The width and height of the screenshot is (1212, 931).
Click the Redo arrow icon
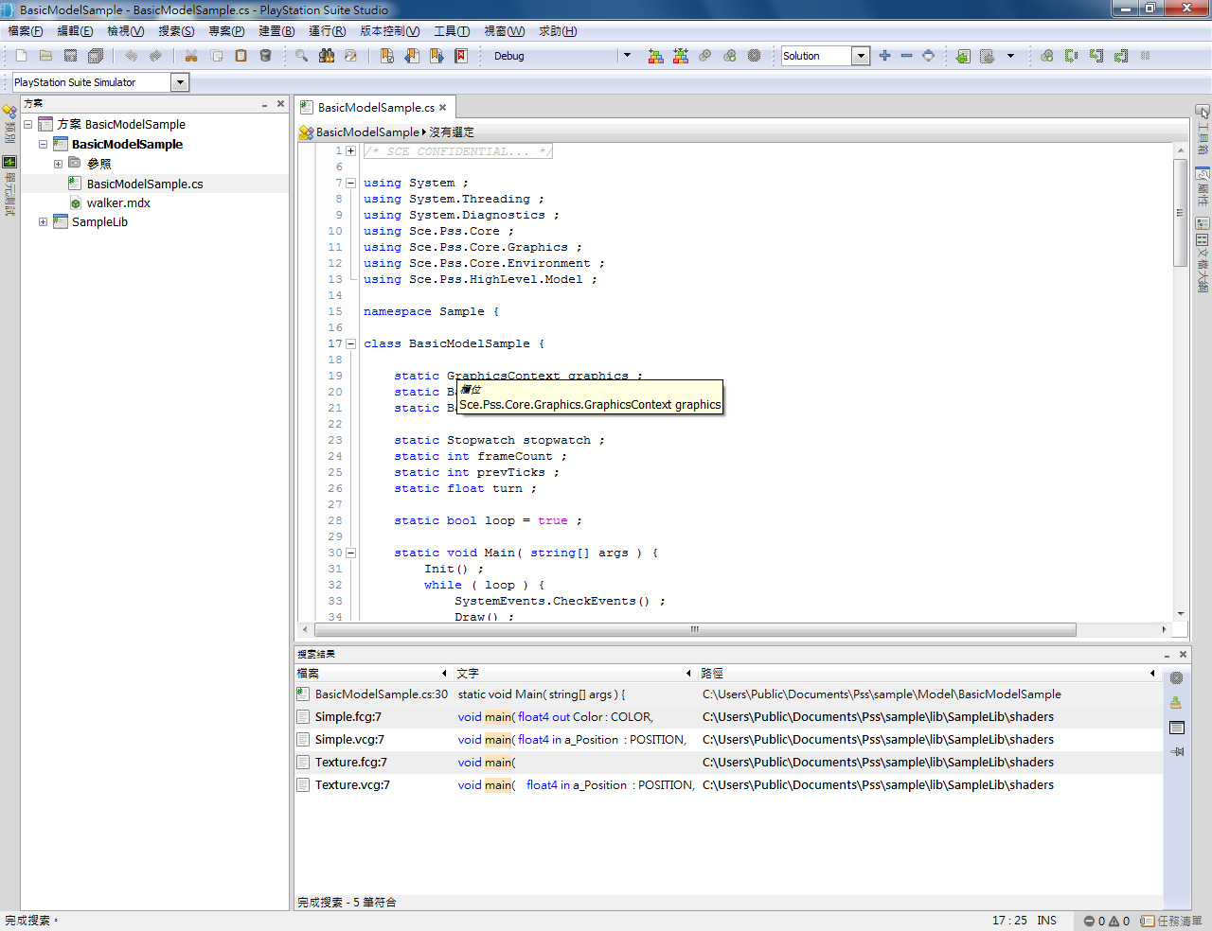155,56
